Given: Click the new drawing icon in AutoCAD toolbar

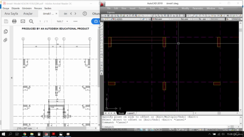Looking at the screenshot, I should coord(103,16).
